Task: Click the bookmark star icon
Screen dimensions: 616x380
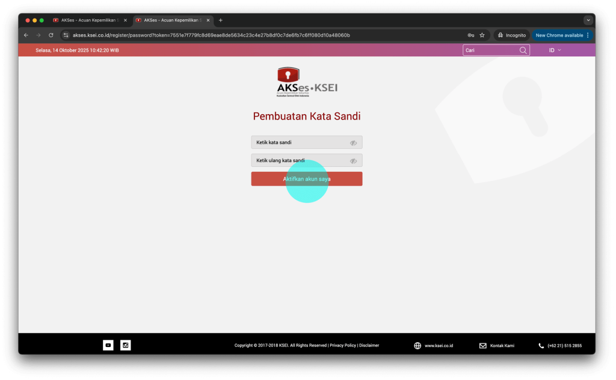Action: (482, 35)
